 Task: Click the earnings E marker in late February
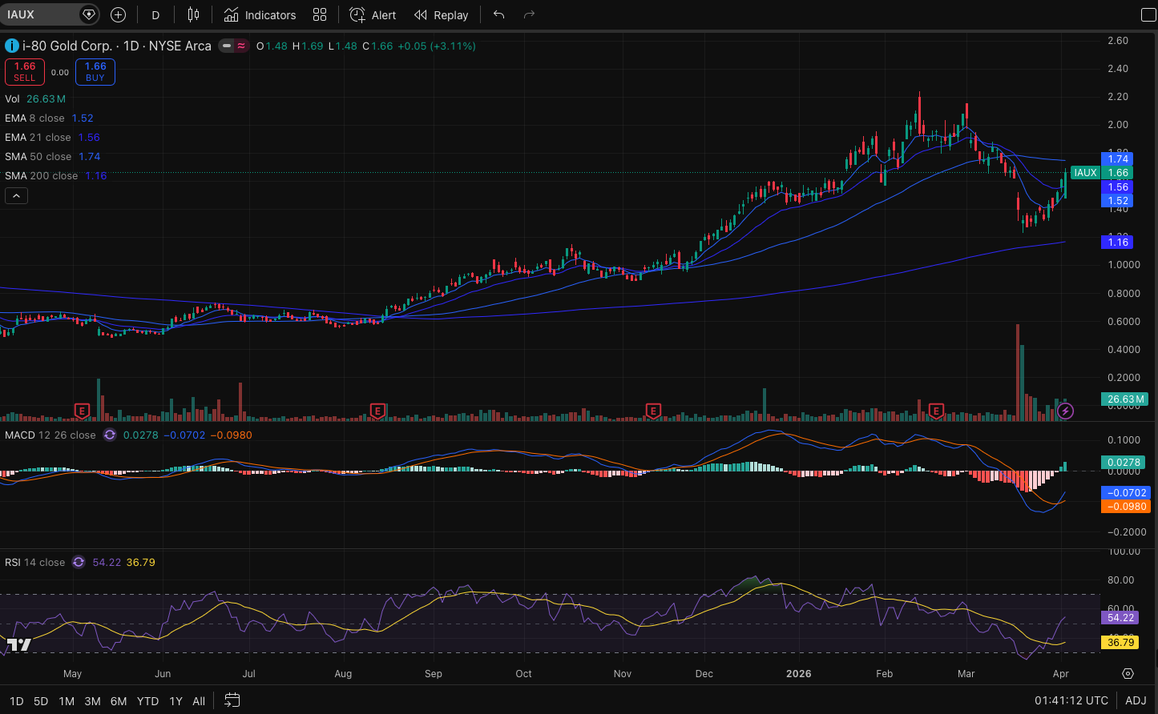[935, 411]
